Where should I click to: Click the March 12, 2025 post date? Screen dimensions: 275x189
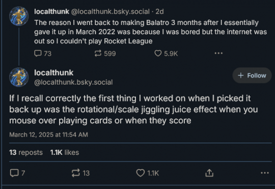click(x=48, y=134)
